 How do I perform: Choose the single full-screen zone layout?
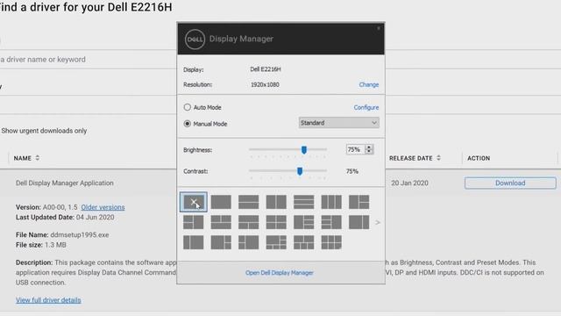pyautogui.click(x=221, y=202)
